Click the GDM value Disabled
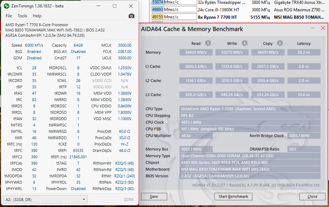 (x=34, y=58)
